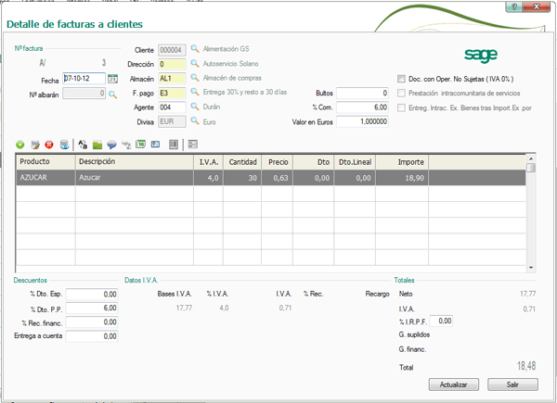Image resolution: width=557 pixels, height=403 pixels.
Task: Toggle Prestación intracomunitaria de servicios checkbox
Action: (x=402, y=94)
